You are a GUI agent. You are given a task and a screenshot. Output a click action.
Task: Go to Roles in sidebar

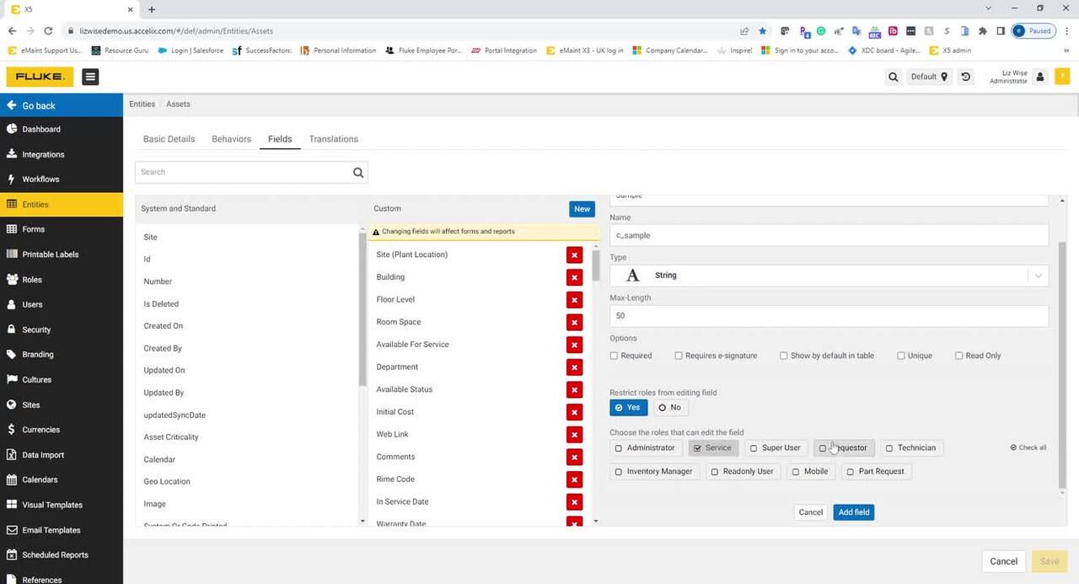tap(62, 279)
